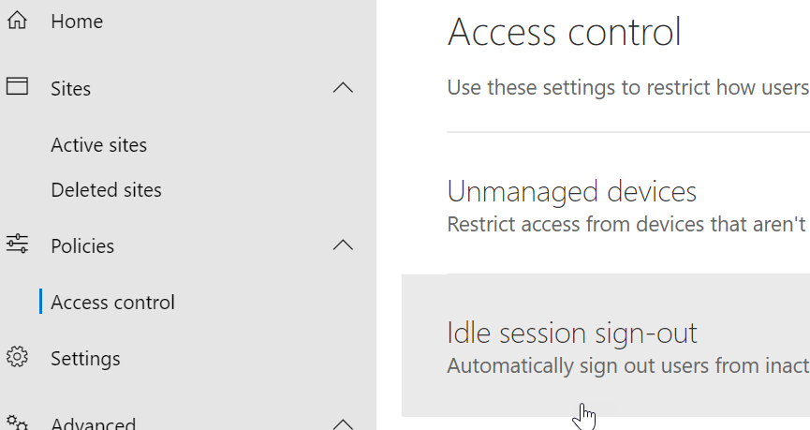
Task: Open Deleted sites page
Action: 106,190
